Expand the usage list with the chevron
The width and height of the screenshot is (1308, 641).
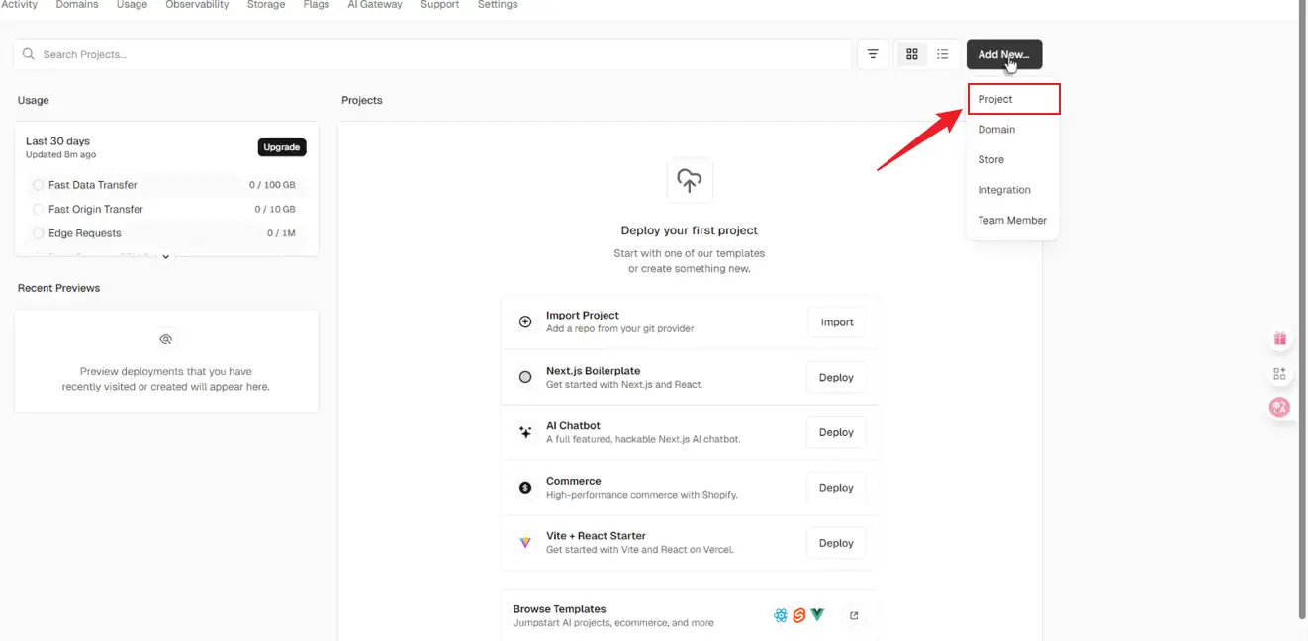[166, 256]
